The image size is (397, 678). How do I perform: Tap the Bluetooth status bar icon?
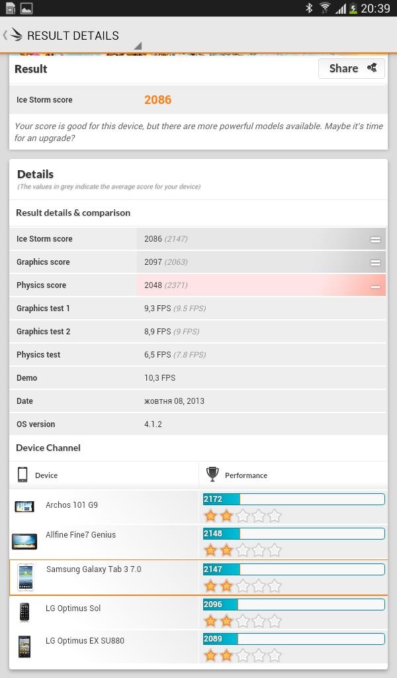308,8
